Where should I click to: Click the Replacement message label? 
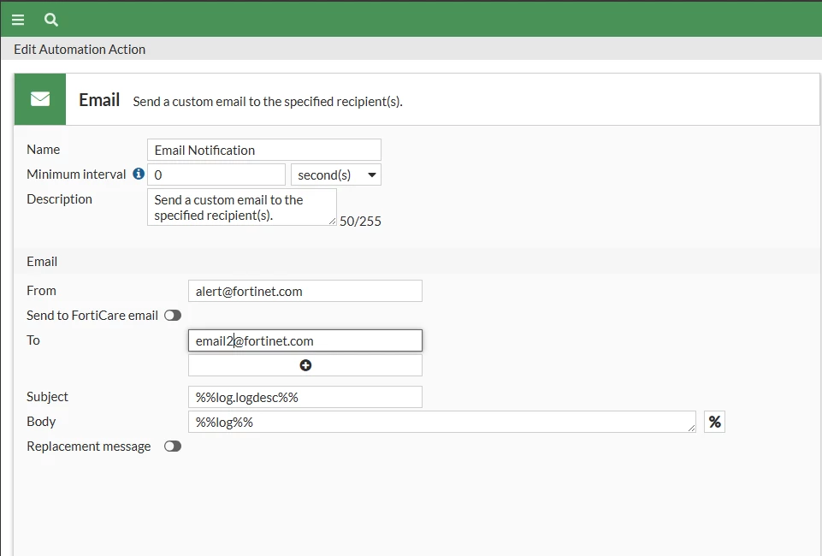89,447
